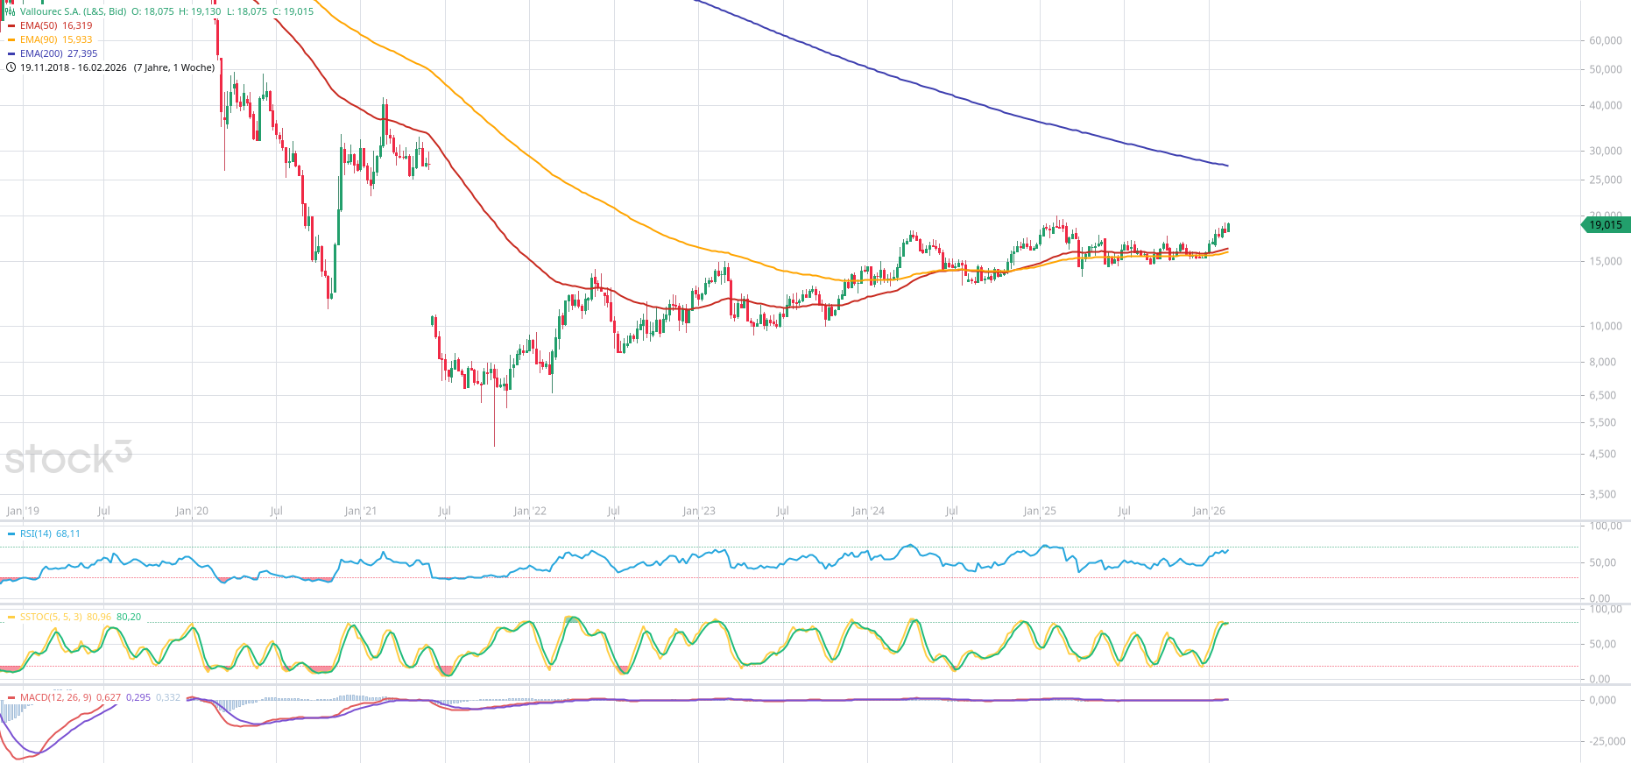Click the yellow SSTOC legend marker
The image size is (1631, 763).
click(11, 618)
